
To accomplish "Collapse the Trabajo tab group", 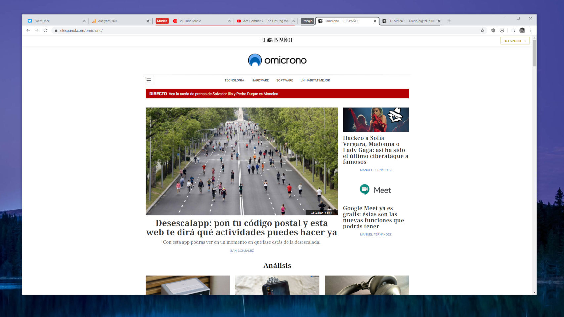I will coord(307,21).
